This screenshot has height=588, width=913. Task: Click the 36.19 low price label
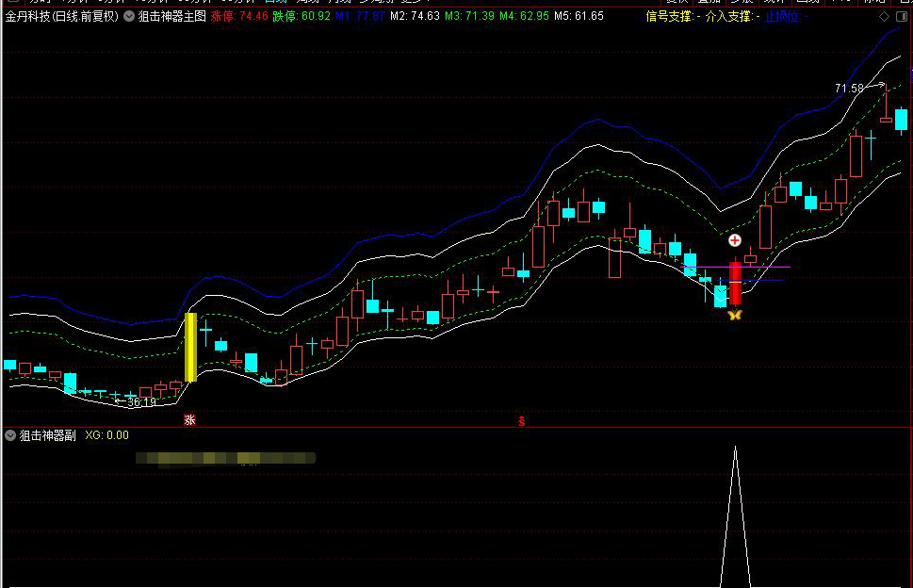click(141, 401)
